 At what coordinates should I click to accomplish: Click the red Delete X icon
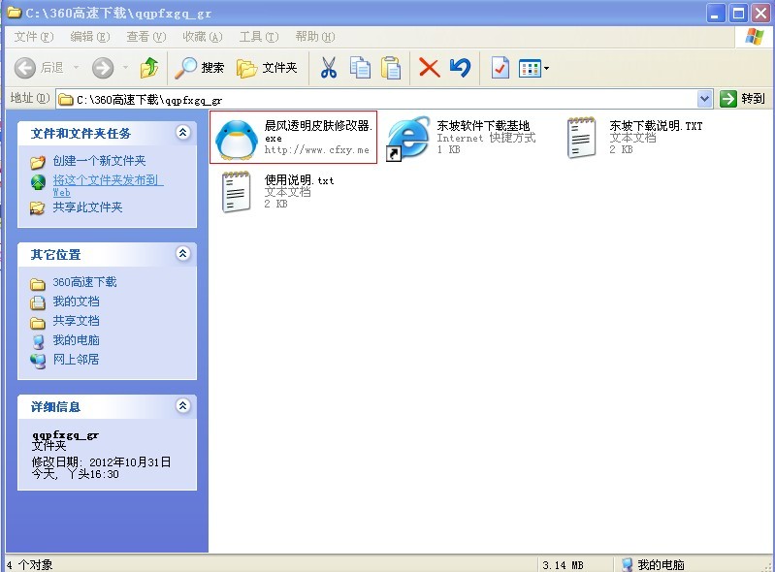[429, 68]
